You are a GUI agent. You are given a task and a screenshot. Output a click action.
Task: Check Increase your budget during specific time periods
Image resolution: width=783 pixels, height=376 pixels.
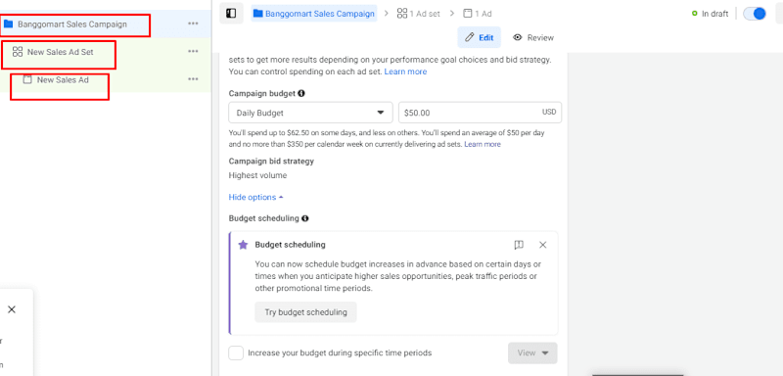coord(236,353)
